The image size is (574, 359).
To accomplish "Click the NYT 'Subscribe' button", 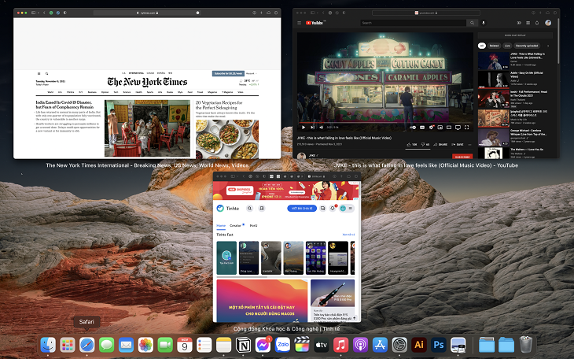I will [228, 73].
